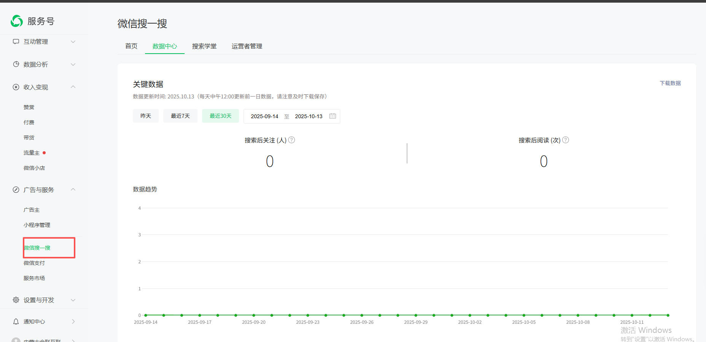Image resolution: width=706 pixels, height=342 pixels.
Task: Expand the 数据分析 menu chevron
Action: coord(73,64)
